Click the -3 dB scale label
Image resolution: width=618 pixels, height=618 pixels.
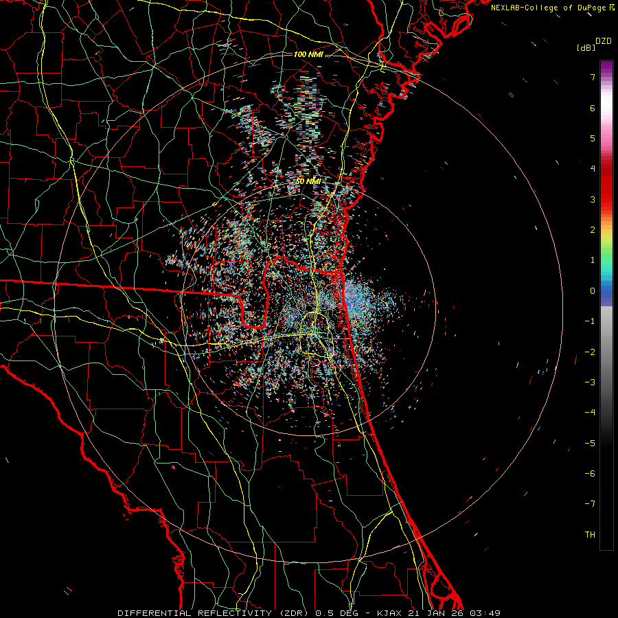point(590,382)
